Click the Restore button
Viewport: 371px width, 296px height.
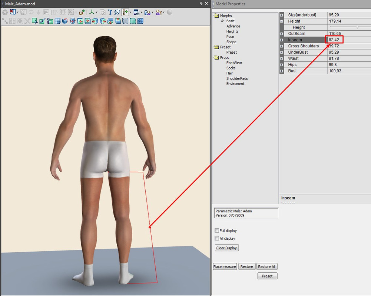[x=247, y=266]
